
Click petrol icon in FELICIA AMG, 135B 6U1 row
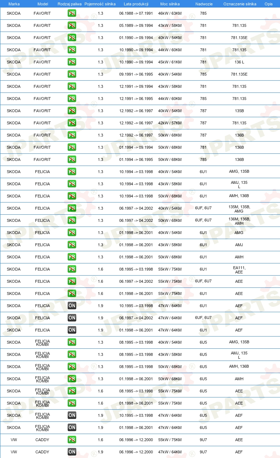click(72, 172)
